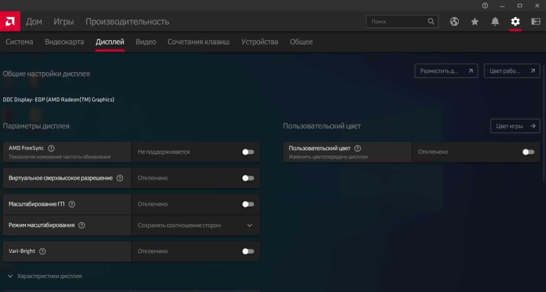The height and width of the screenshot is (292, 546).
Task: Open the web browser globe icon
Action: pos(454,21)
